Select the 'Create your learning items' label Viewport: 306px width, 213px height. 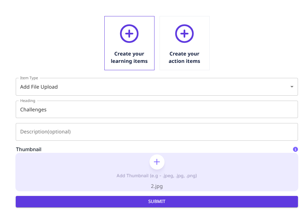point(129,58)
